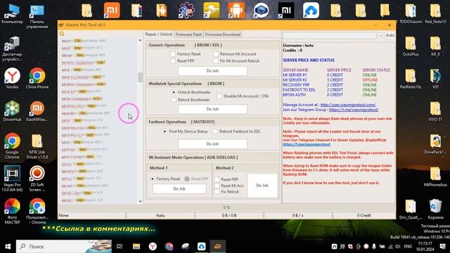Open File Explorer in the taskbar

(x=136, y=247)
